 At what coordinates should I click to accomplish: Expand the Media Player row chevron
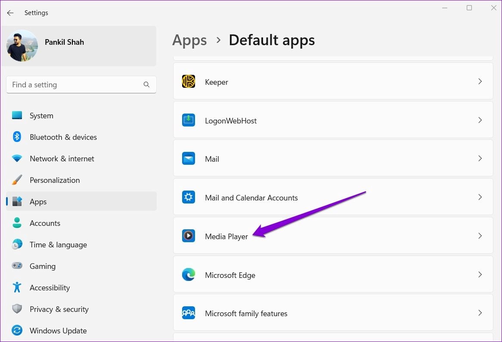click(480, 236)
